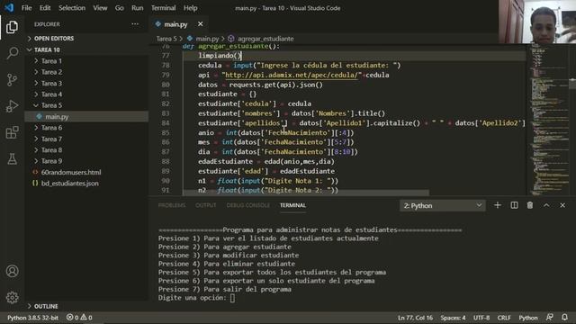This screenshot has width=576, height=324.
Task: Open the View menu
Action: 100,8
